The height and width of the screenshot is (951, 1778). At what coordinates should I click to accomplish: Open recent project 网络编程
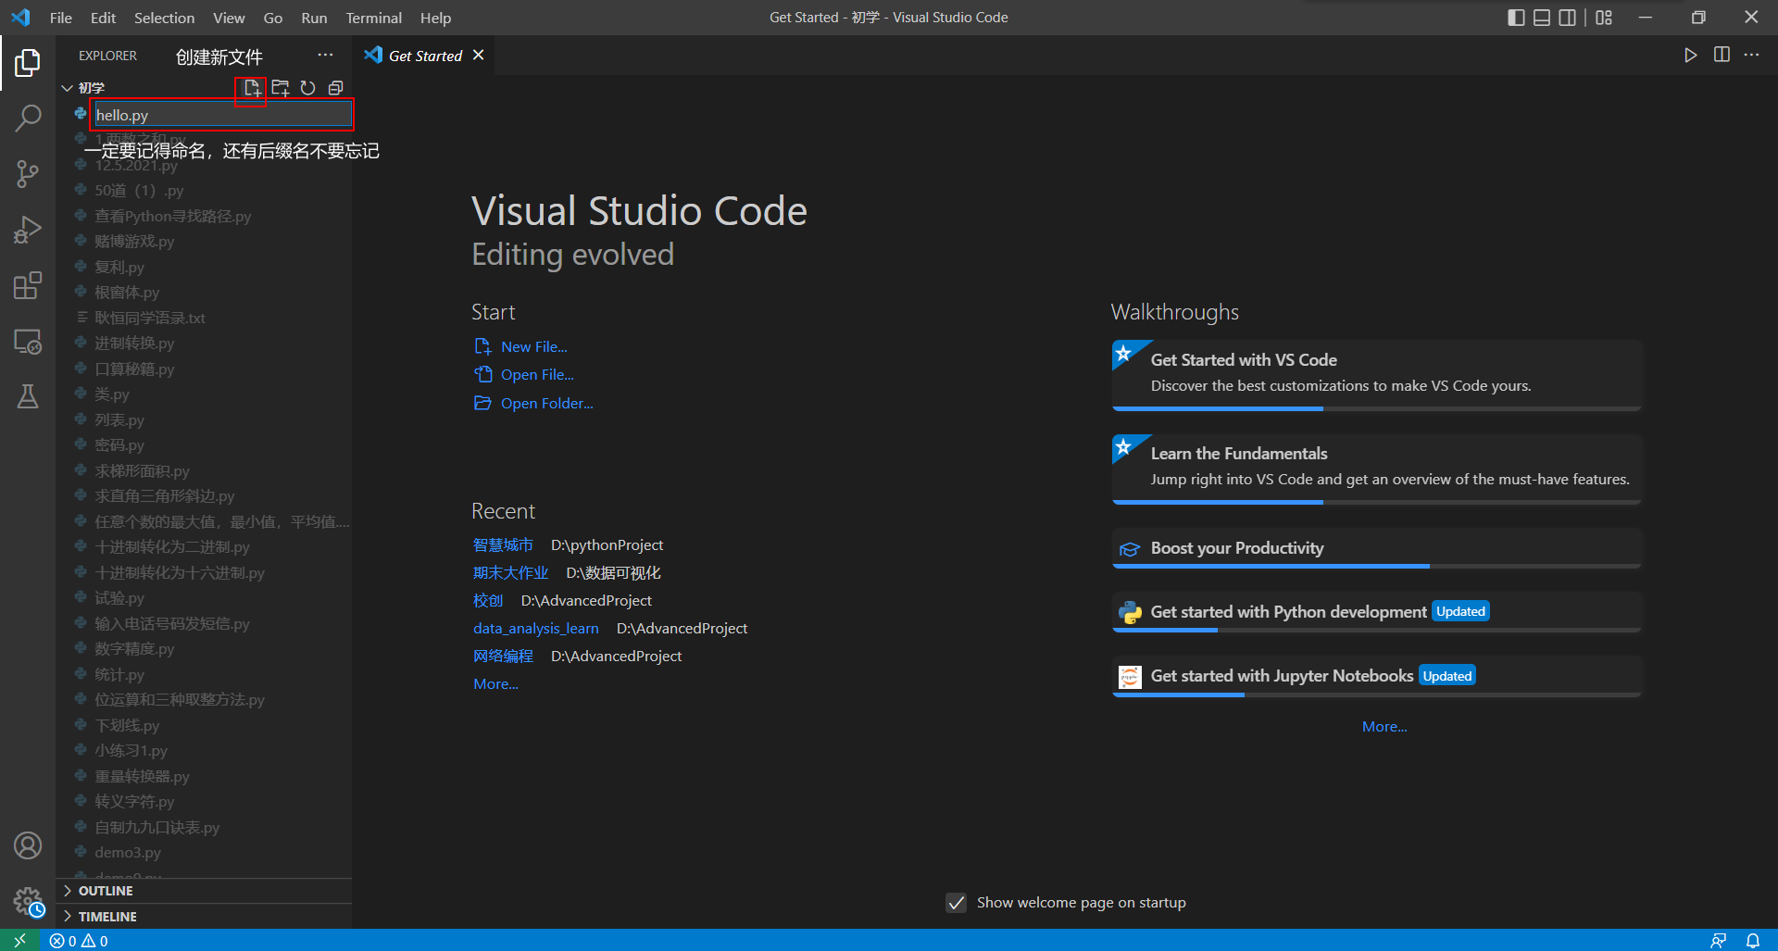(503, 657)
